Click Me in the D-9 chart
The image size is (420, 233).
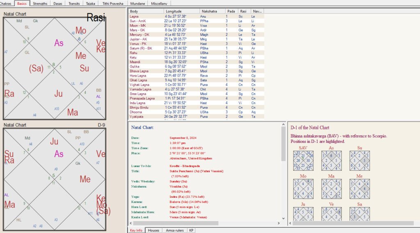click(85, 179)
